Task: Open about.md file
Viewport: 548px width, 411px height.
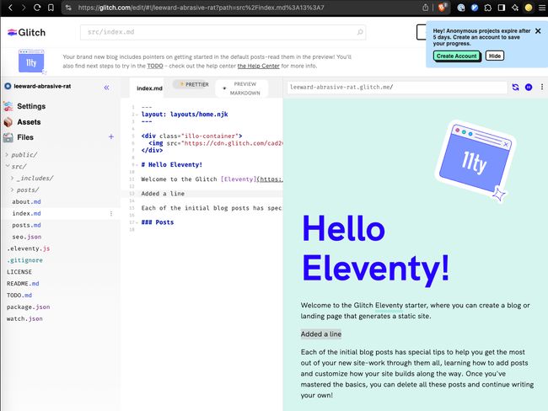Action: coord(27,202)
